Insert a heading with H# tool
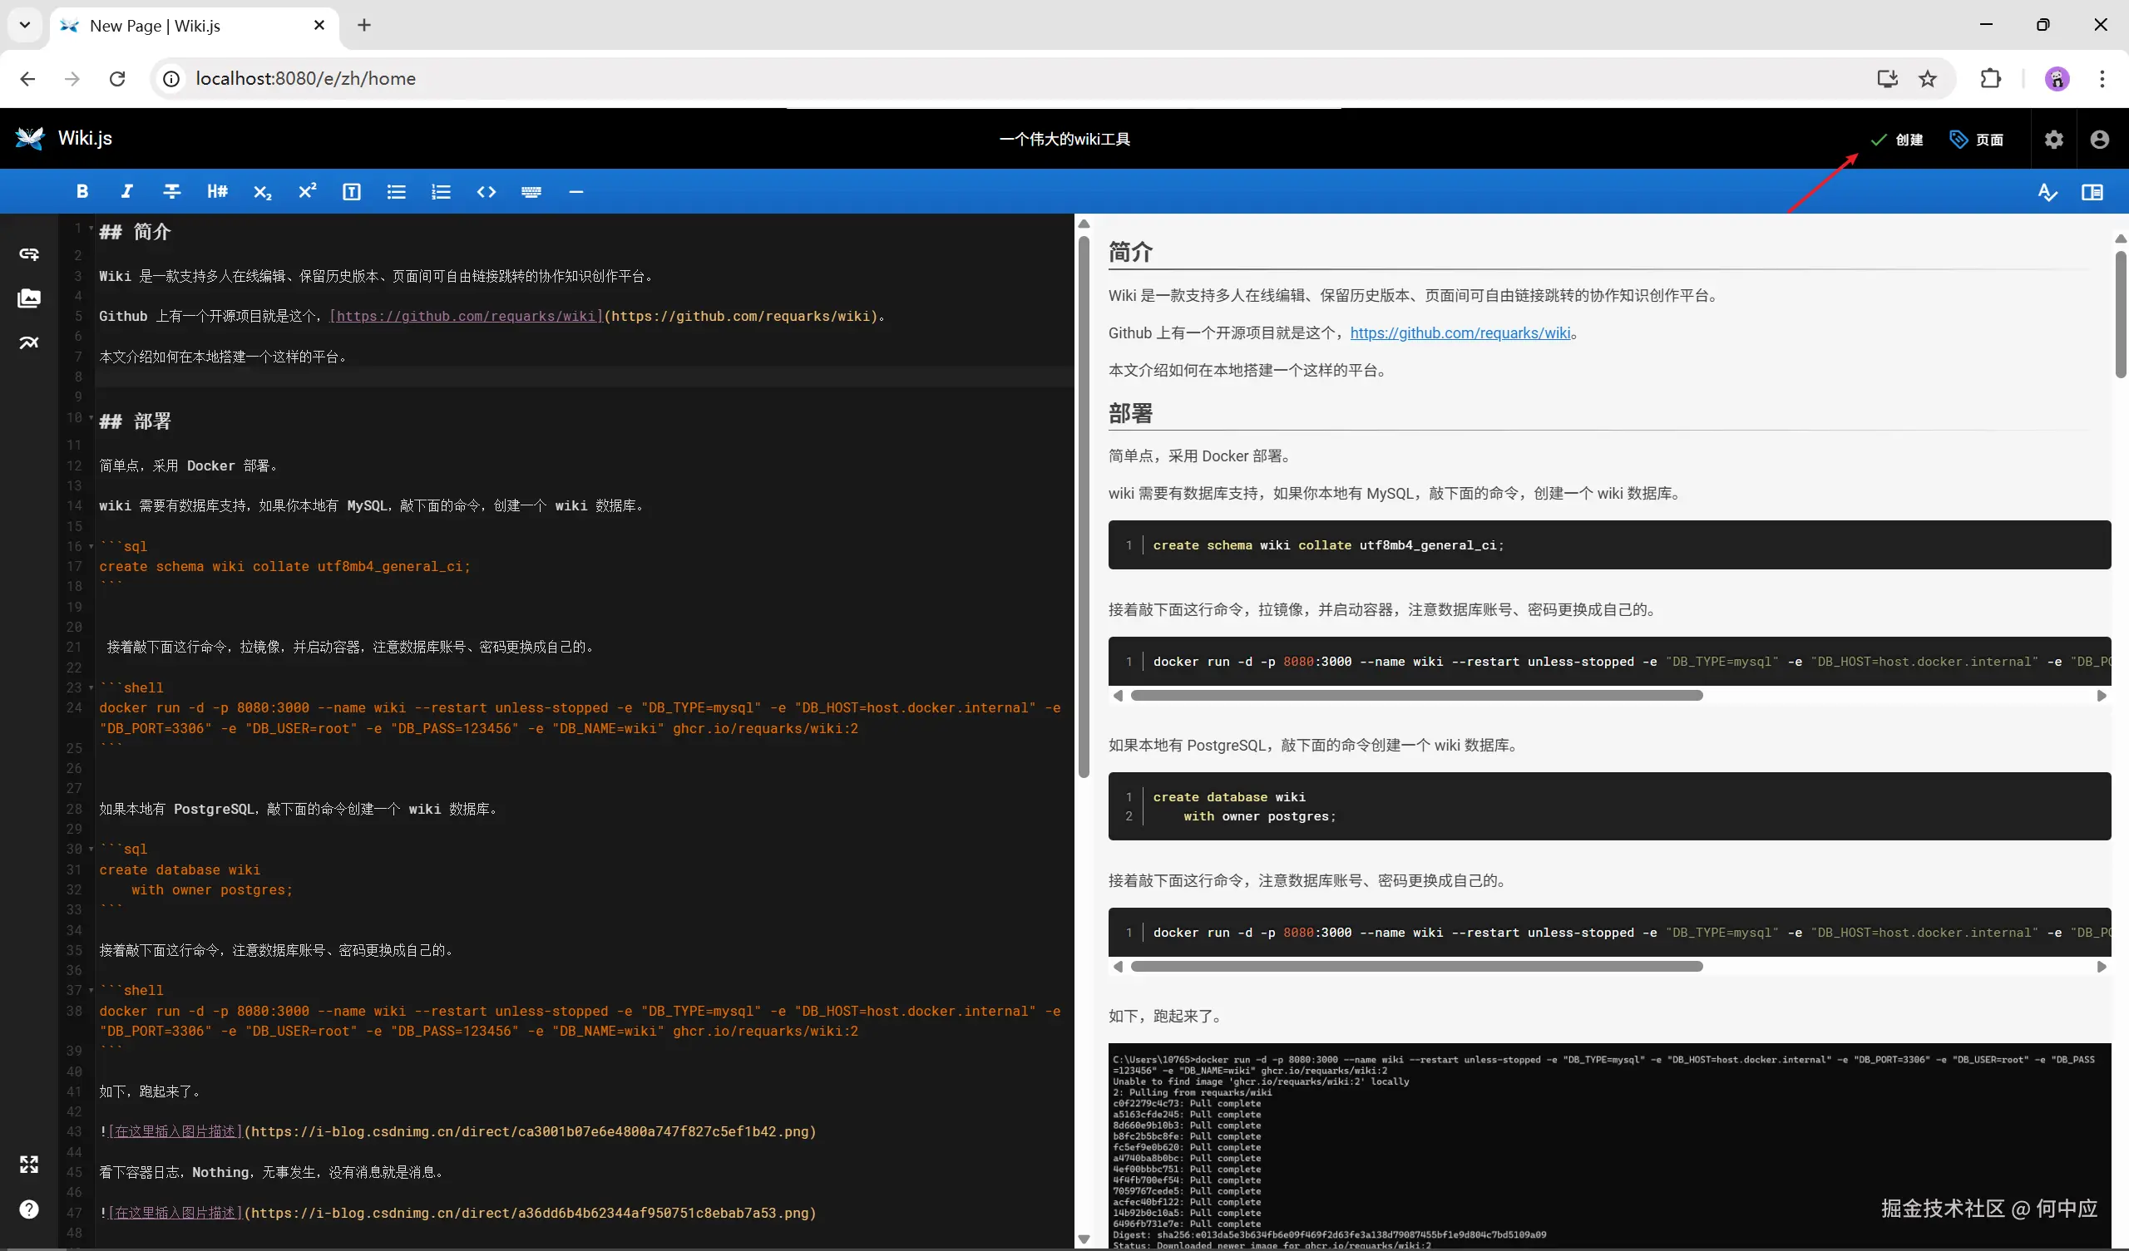This screenshot has height=1251, width=2129. point(217,192)
